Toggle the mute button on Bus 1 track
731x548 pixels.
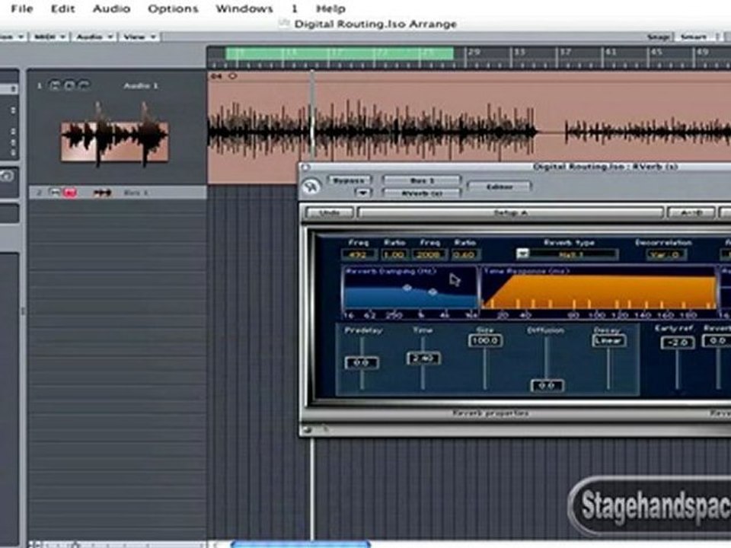[55, 193]
